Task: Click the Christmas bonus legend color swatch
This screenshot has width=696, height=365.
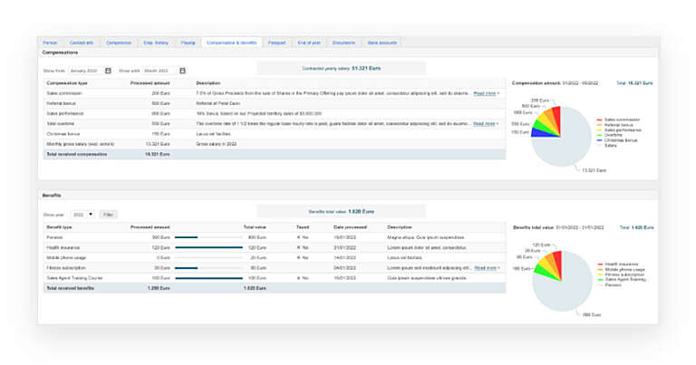Action: [x=599, y=140]
